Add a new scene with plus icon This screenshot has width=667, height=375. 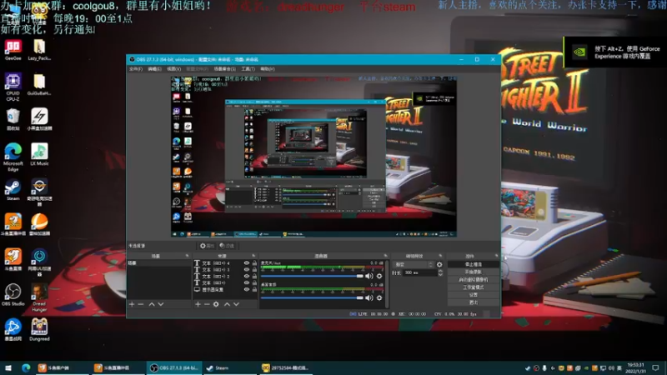coord(132,304)
